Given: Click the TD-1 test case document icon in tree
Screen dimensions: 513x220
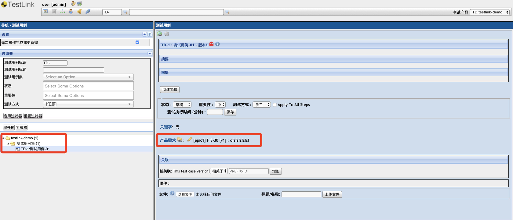Looking at the screenshot, I should point(18,149).
